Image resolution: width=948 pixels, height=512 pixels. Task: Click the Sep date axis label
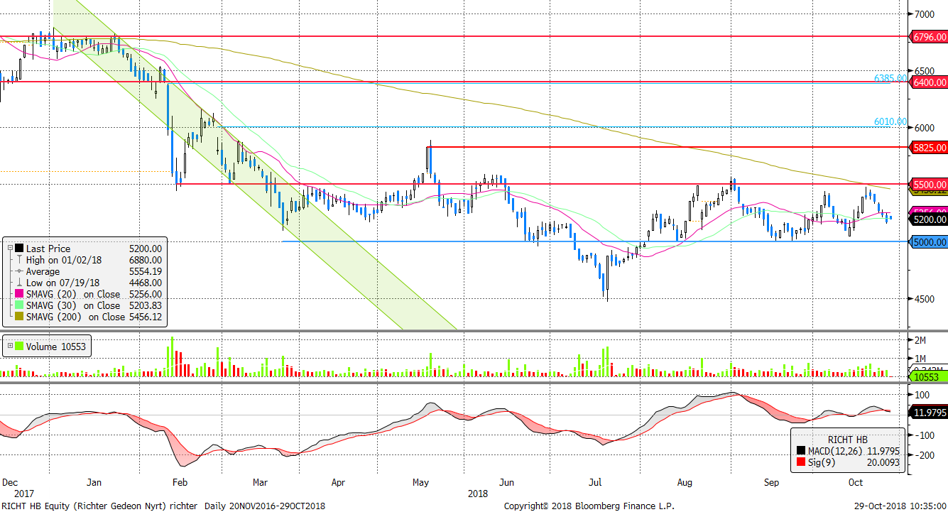point(771,482)
